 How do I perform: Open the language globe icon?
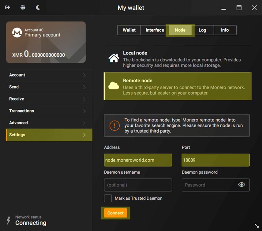23,7
